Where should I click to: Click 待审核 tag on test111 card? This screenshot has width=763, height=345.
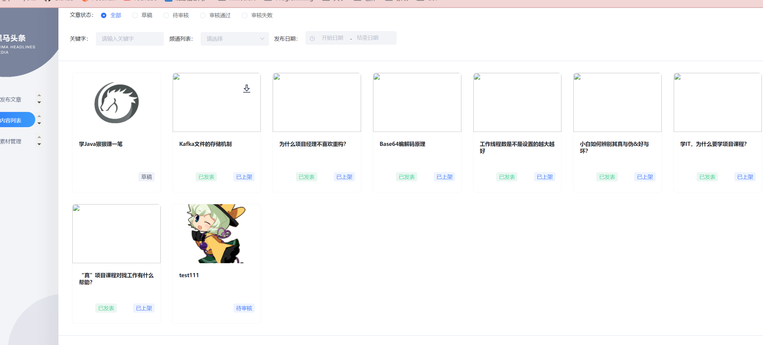tap(244, 308)
